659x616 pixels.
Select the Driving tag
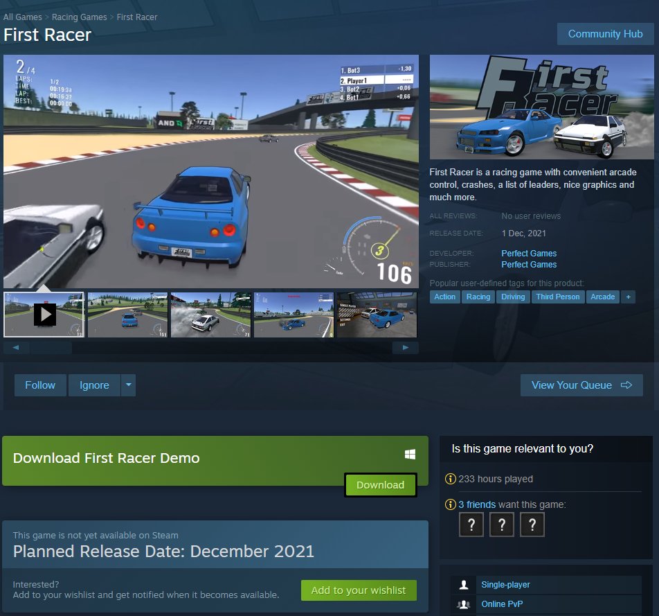513,297
